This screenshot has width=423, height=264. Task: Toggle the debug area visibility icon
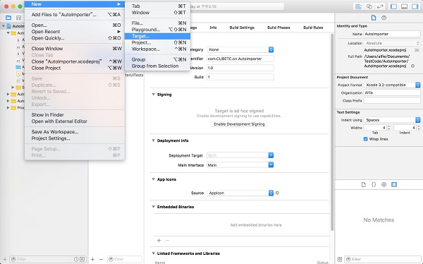click(404, 7)
